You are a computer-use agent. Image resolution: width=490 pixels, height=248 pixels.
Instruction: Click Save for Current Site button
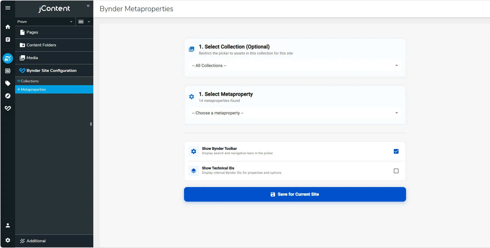[295, 194]
